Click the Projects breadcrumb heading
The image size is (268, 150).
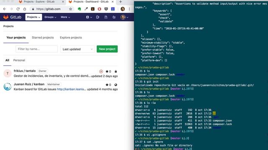(x=8, y=26)
